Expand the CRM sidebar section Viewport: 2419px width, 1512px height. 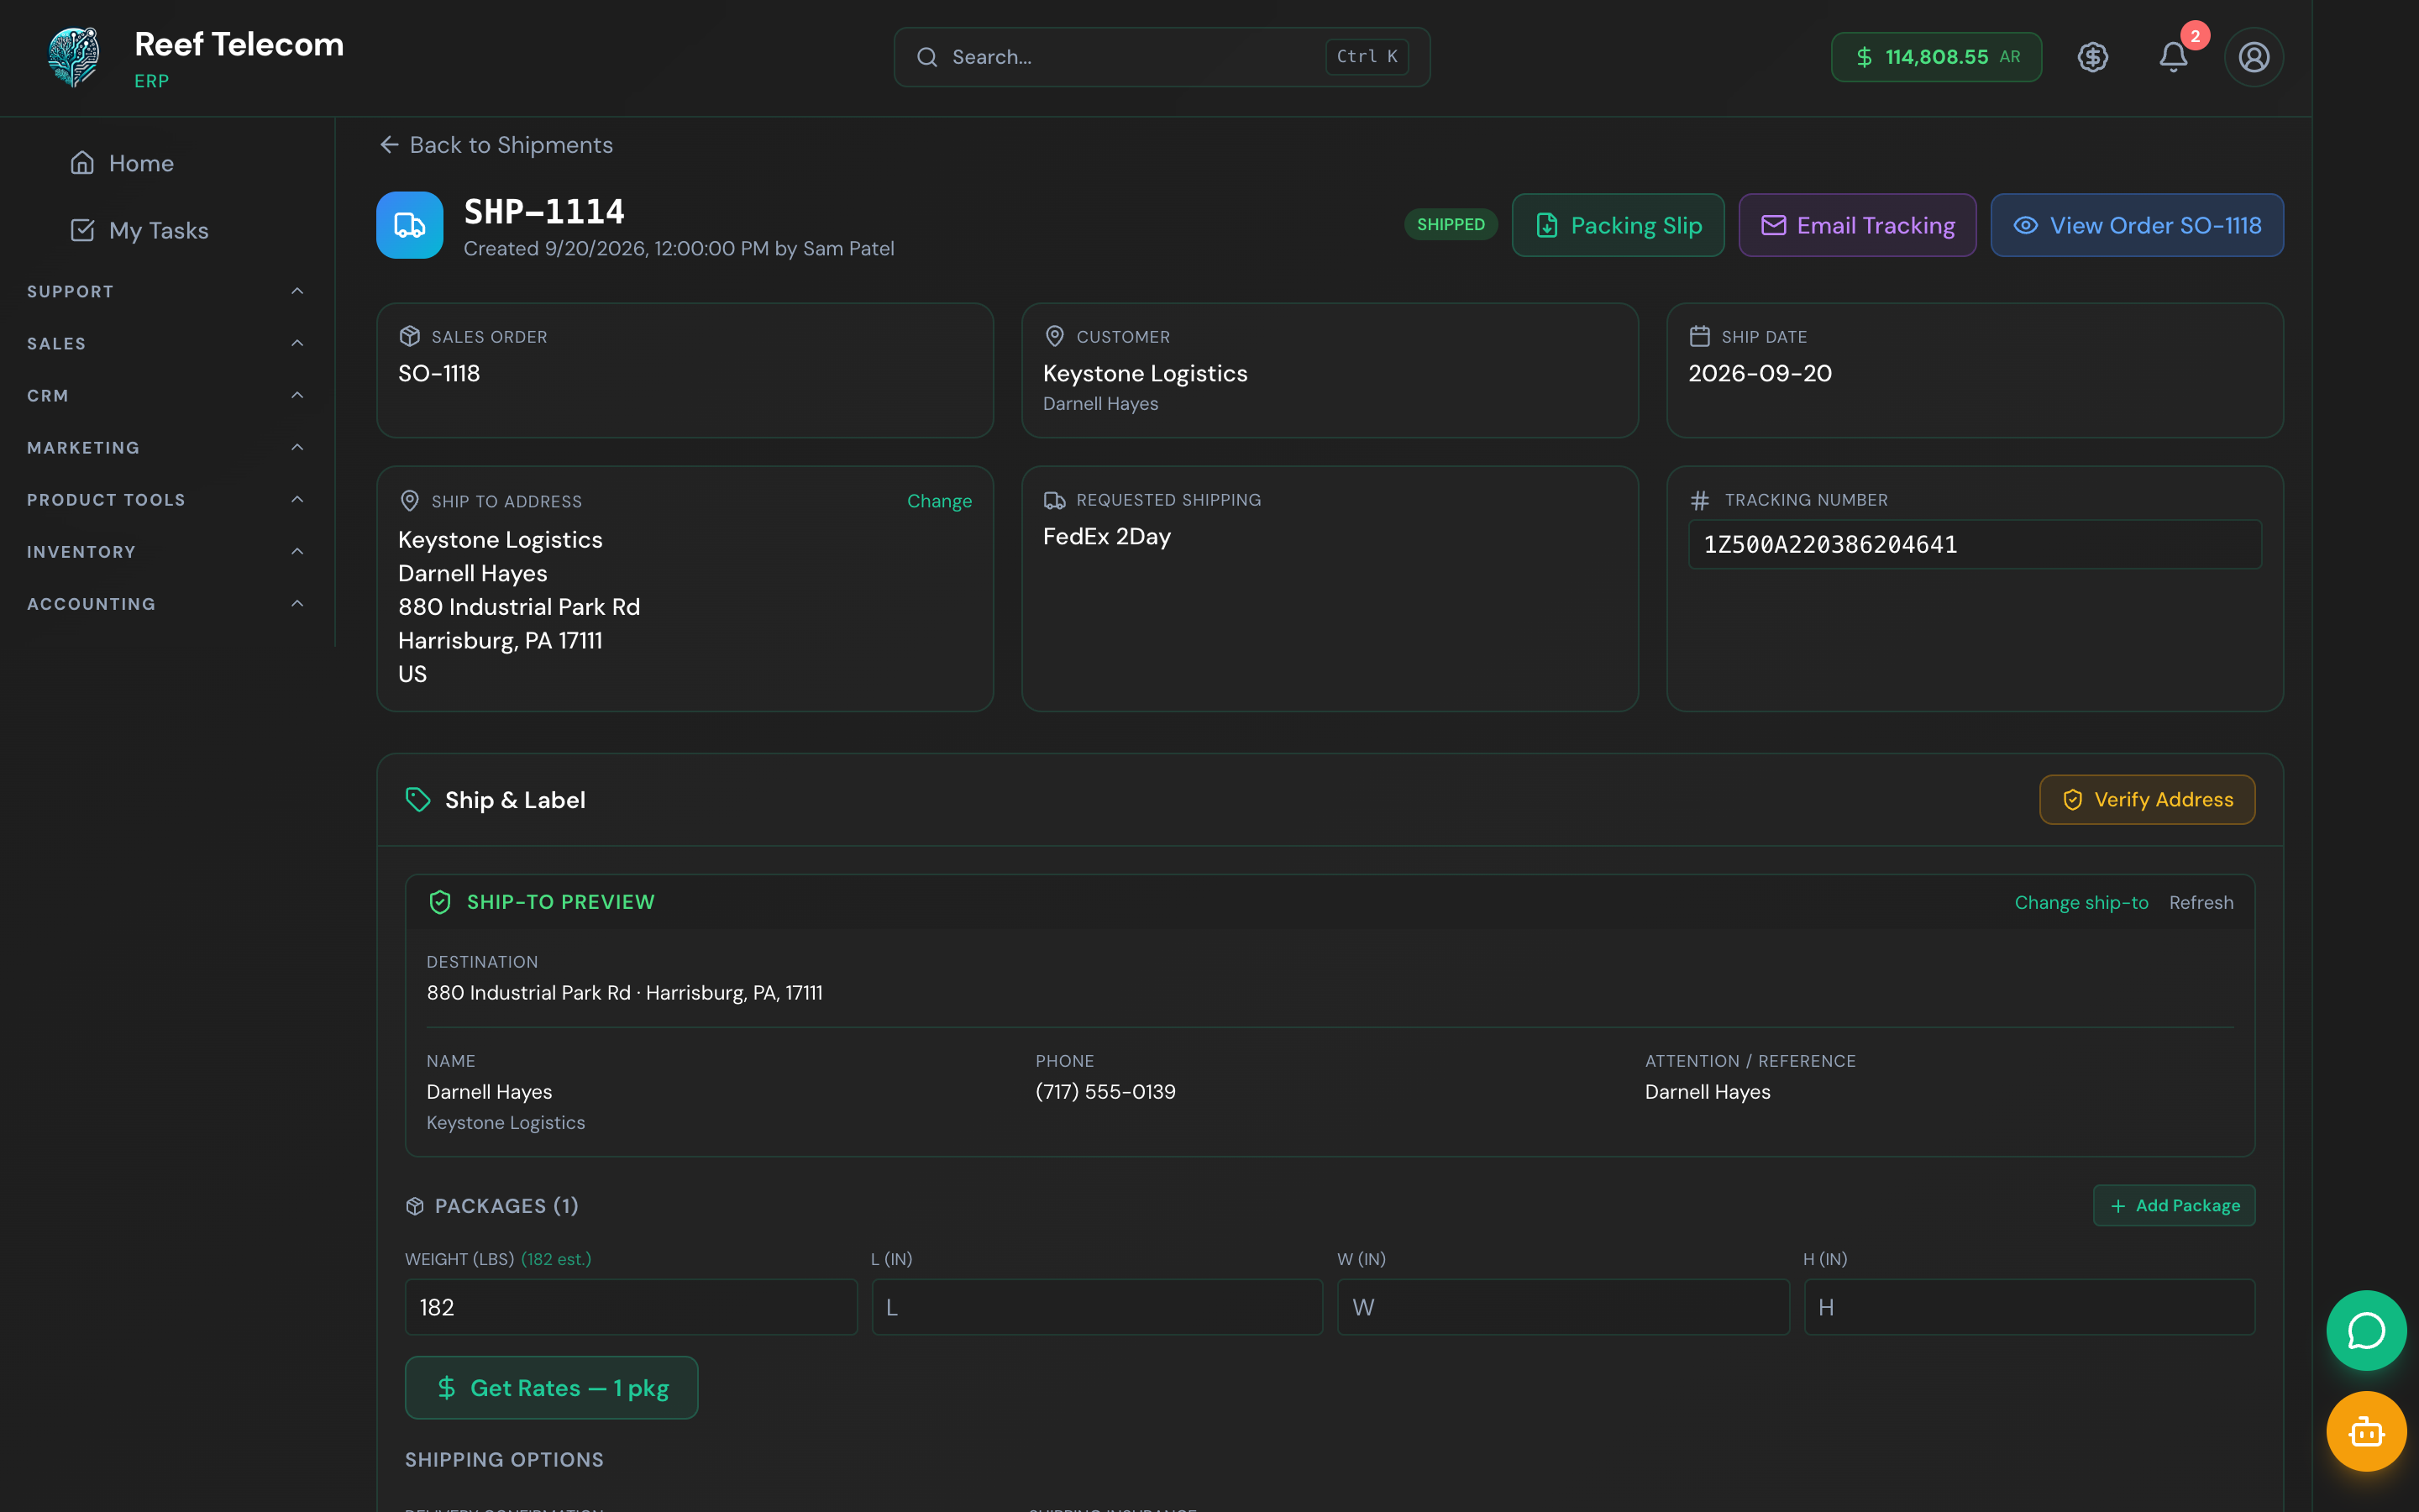(x=166, y=395)
